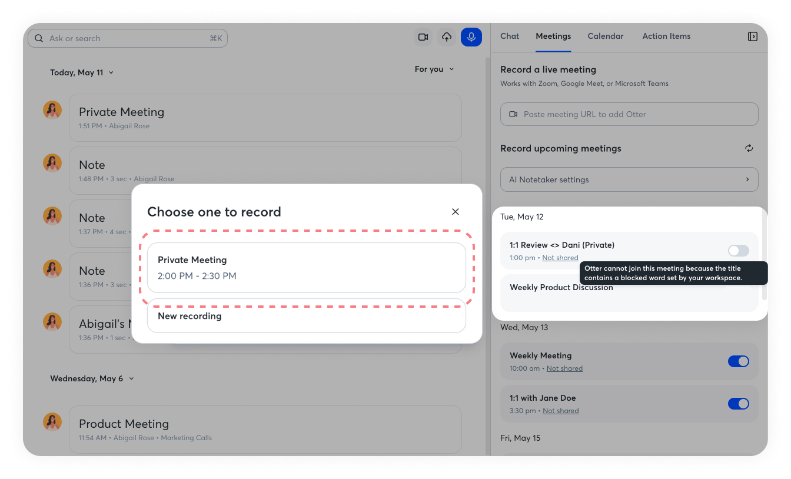Open AI Notetaker settings
The height and width of the screenshot is (479, 791).
629,179
